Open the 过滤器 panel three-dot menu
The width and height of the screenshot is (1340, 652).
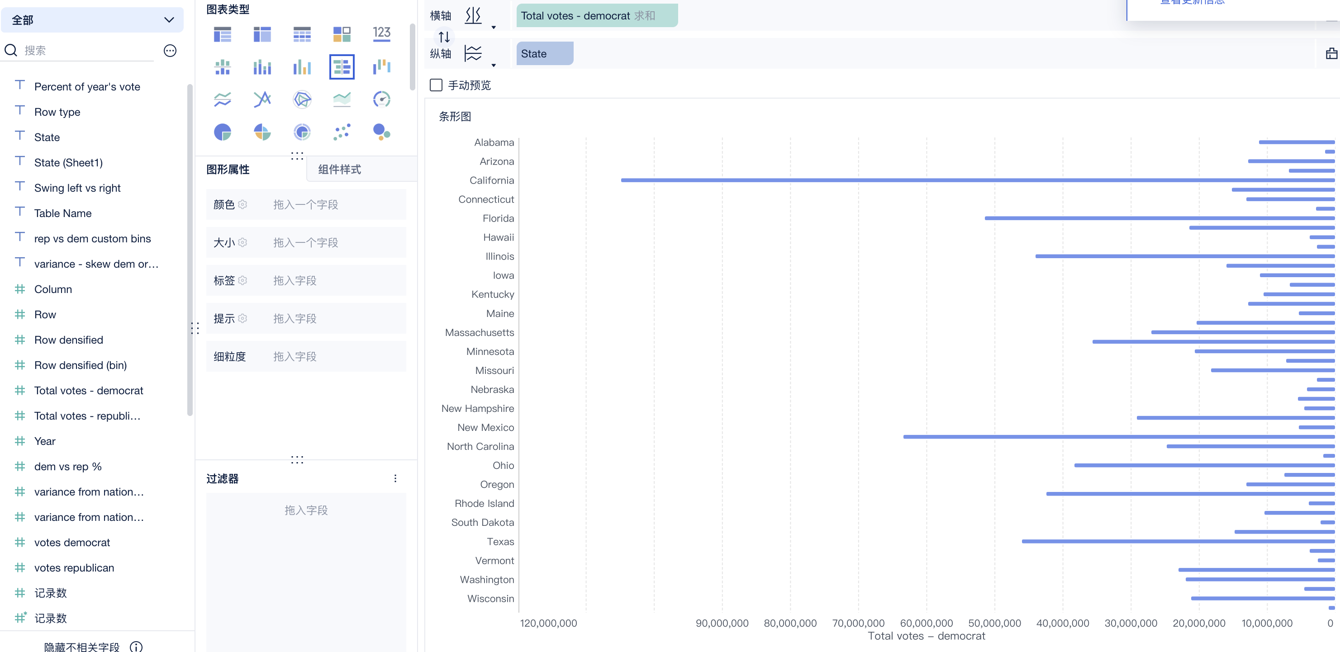point(395,478)
